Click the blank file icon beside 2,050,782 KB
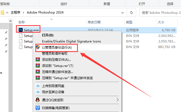The height and width of the screenshot is (112, 181). pyautogui.click(x=21, y=41)
